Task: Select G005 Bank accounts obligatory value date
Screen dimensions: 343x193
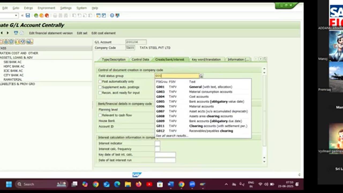Action: point(203,102)
